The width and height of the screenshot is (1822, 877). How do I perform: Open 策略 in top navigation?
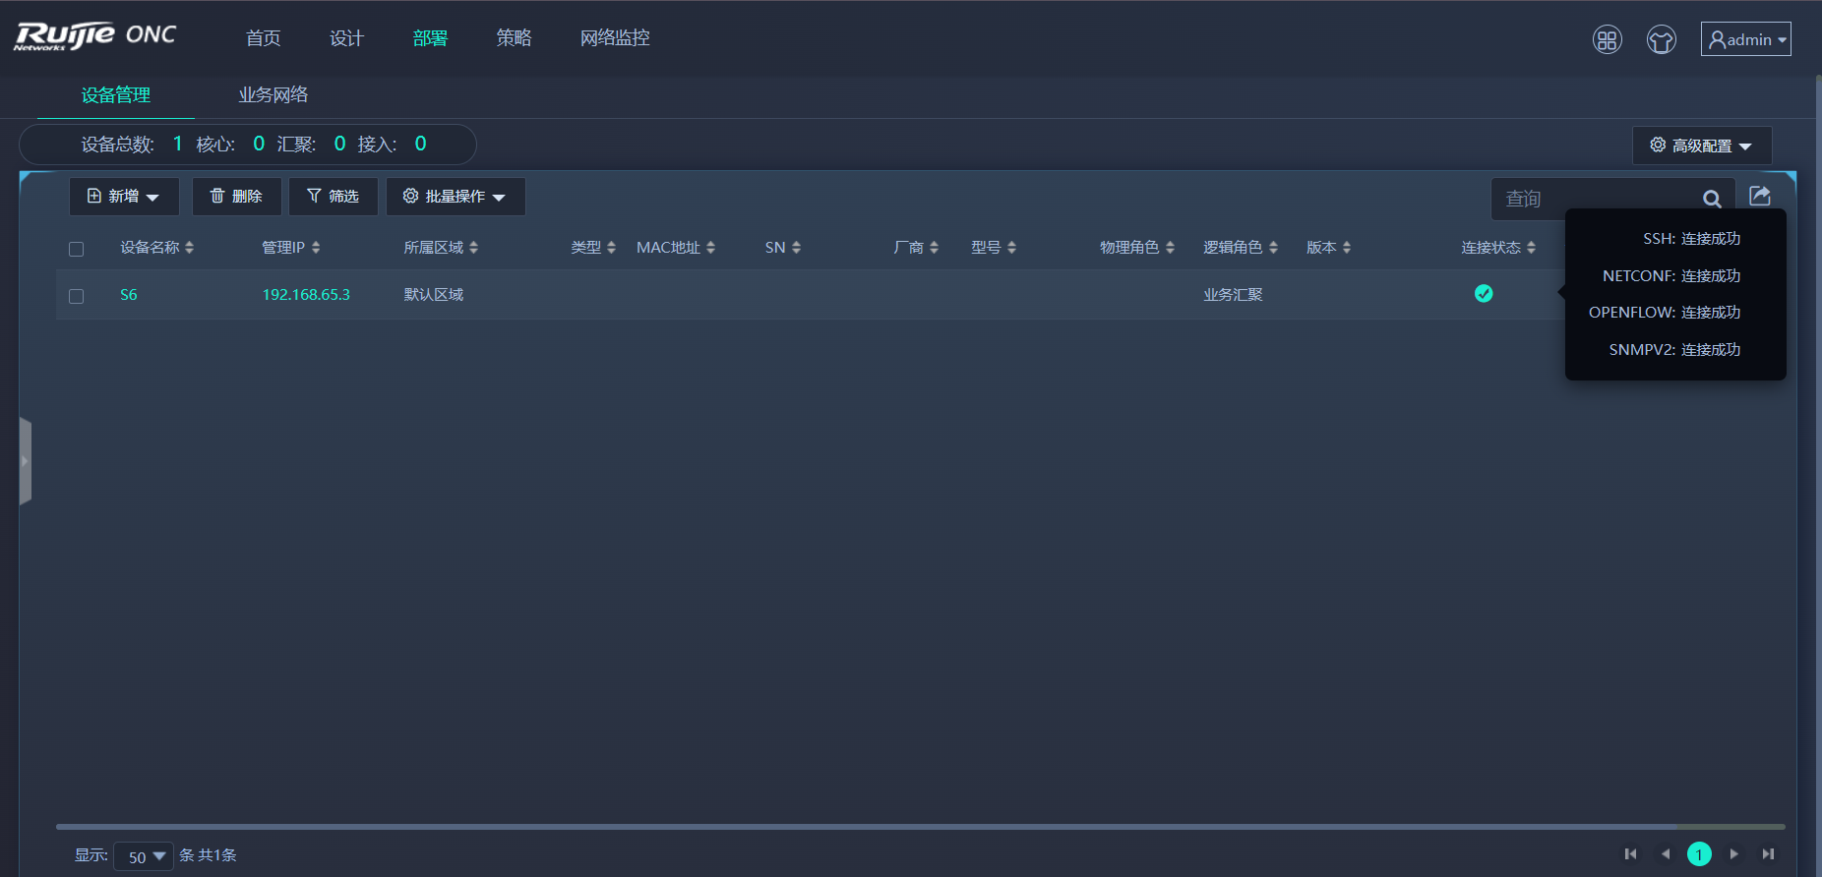(514, 38)
